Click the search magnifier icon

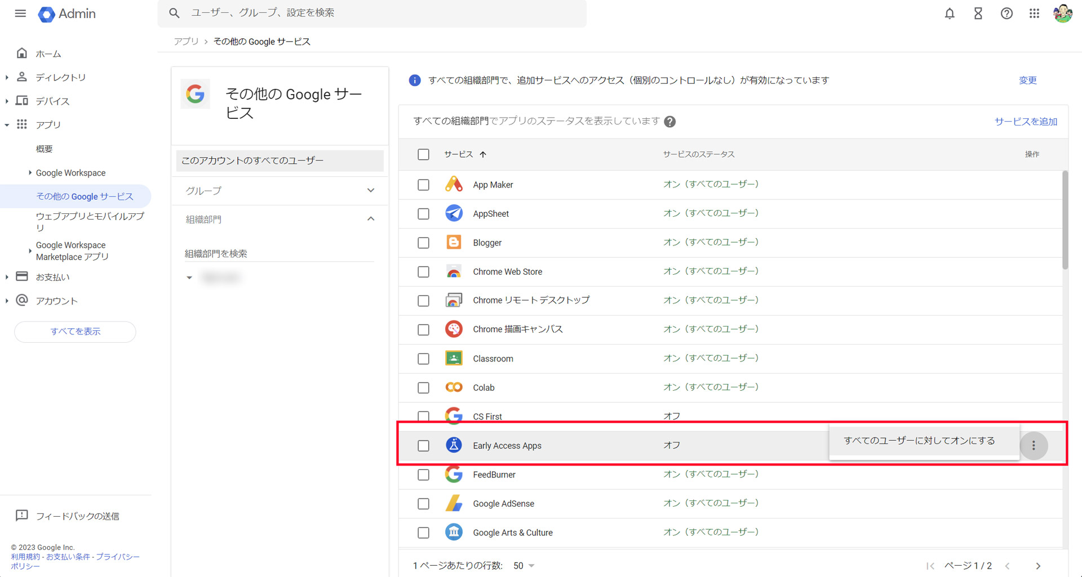pos(174,13)
